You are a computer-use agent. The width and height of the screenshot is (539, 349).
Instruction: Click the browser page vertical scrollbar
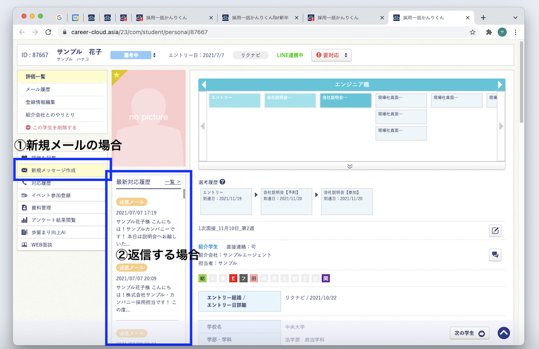click(x=521, y=83)
